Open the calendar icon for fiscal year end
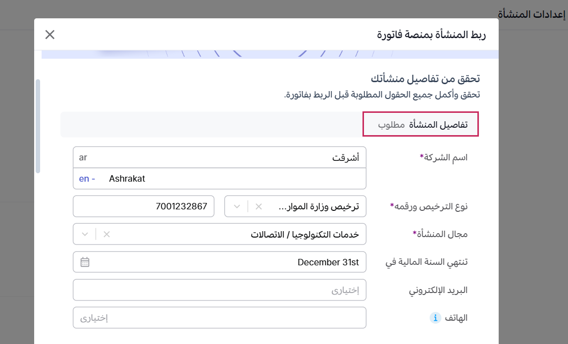 tap(85, 262)
